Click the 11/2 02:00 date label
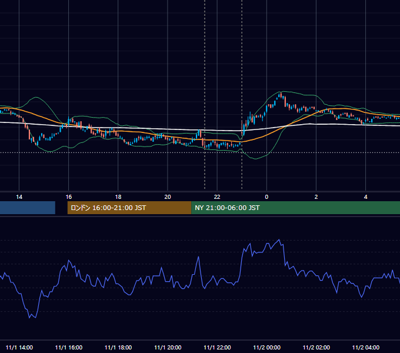 click(316, 347)
